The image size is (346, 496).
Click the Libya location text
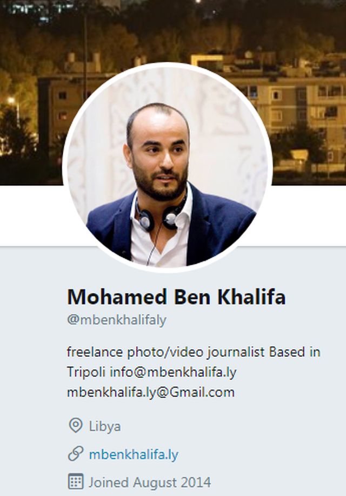(105, 426)
